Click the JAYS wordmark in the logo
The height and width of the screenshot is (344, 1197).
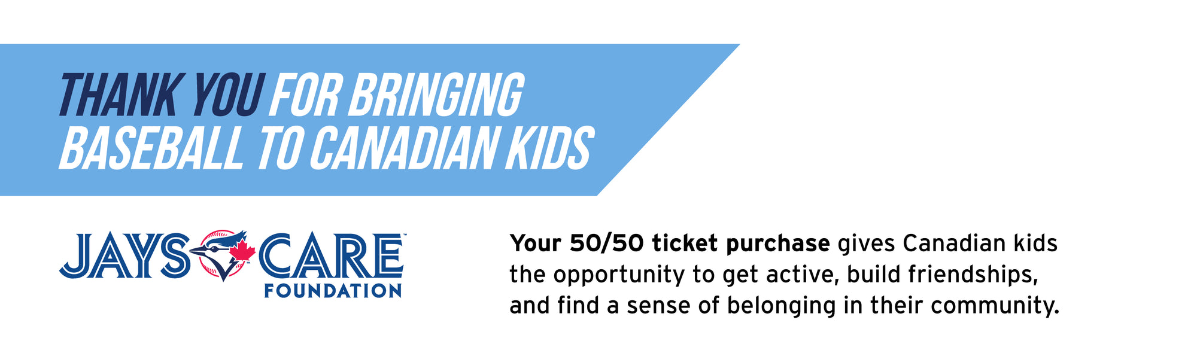pos(124,256)
